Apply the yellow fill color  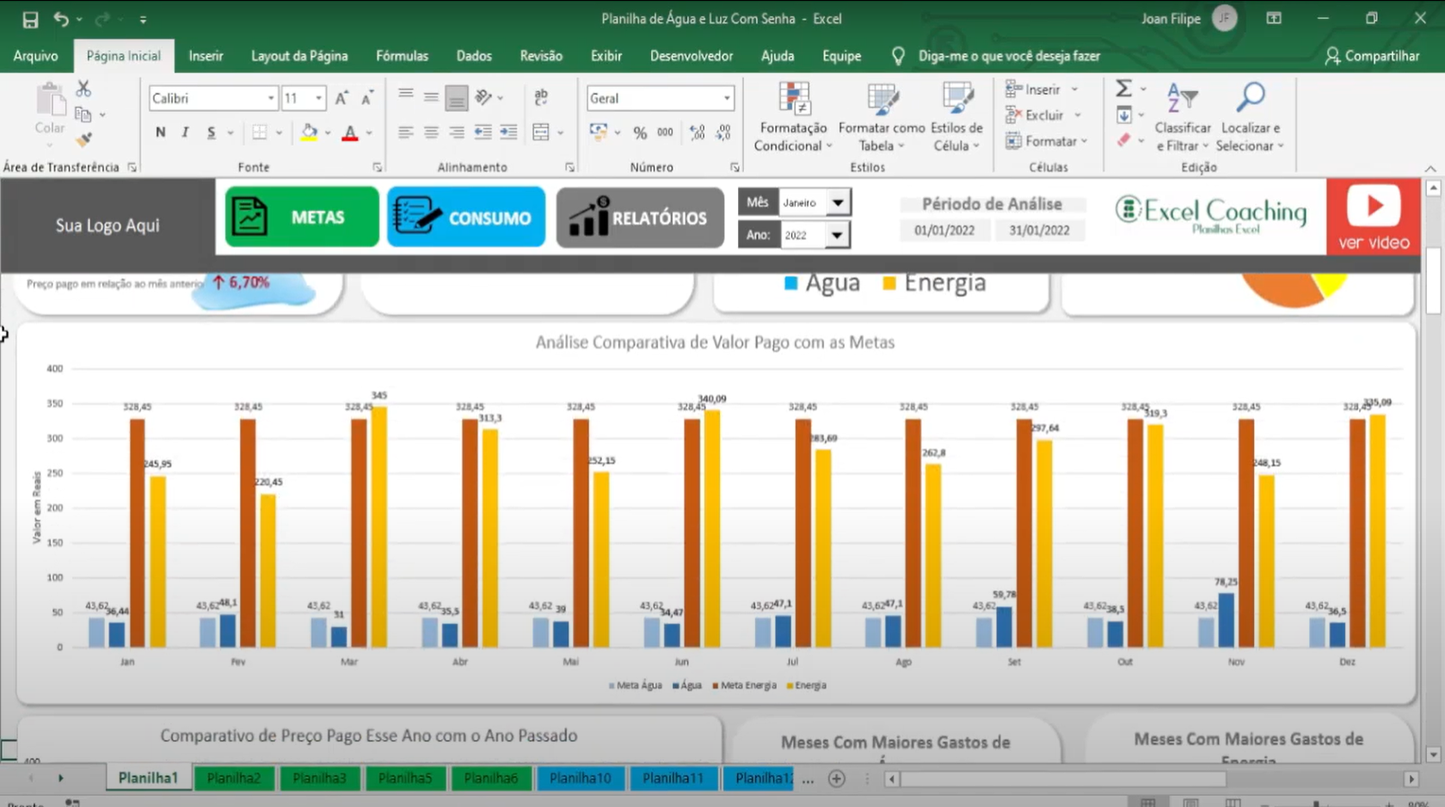[309, 132]
